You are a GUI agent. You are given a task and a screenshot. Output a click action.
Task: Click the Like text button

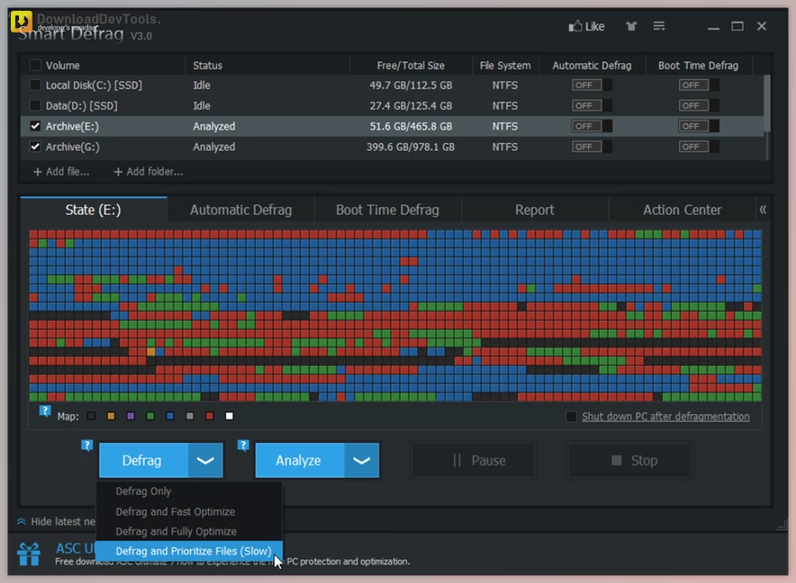[594, 26]
